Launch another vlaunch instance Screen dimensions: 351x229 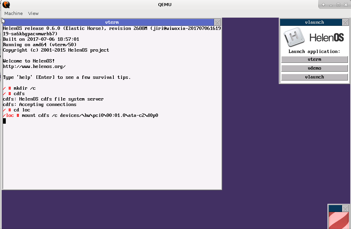(314, 77)
